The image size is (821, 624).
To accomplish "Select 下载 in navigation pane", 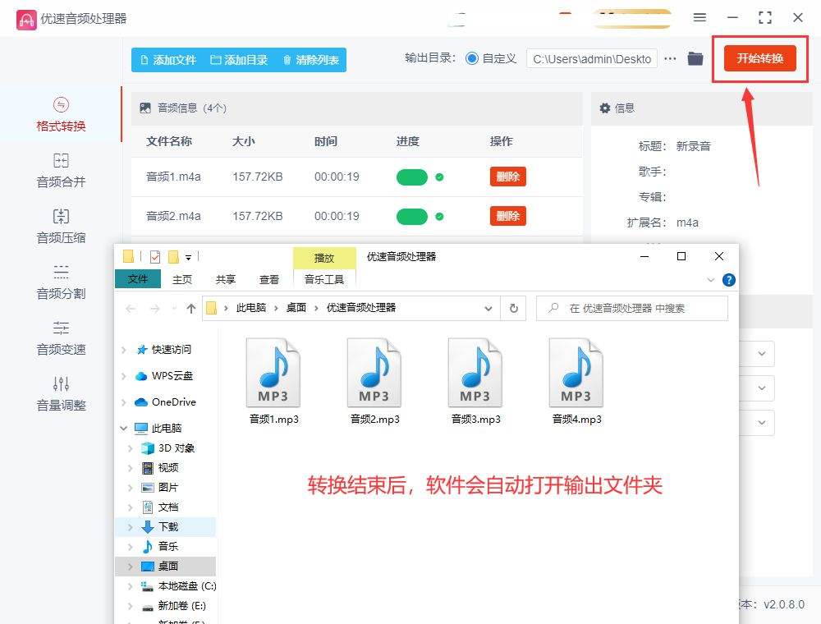I will point(168,526).
